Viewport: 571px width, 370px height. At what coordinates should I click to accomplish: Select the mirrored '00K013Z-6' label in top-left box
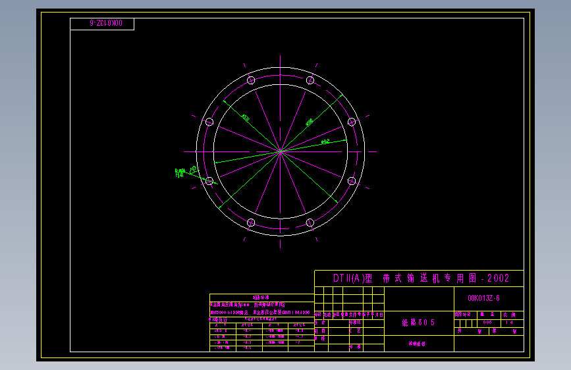(x=106, y=23)
